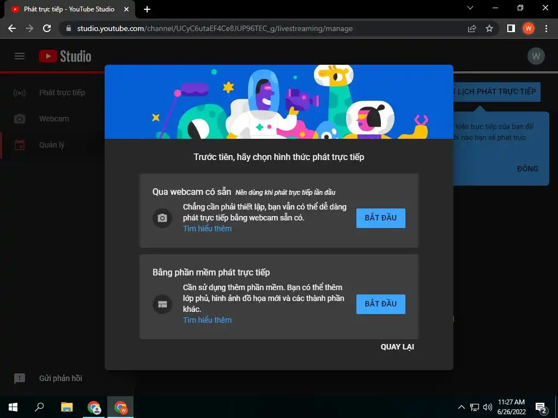
Task: Click the calendar icon beside Quản lý
Action: [x=20, y=145]
